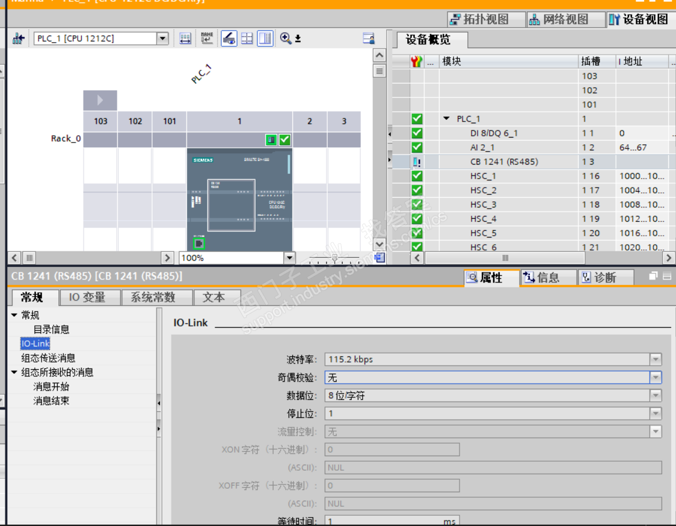Click the green check status of the PLC_1 row

(417, 119)
